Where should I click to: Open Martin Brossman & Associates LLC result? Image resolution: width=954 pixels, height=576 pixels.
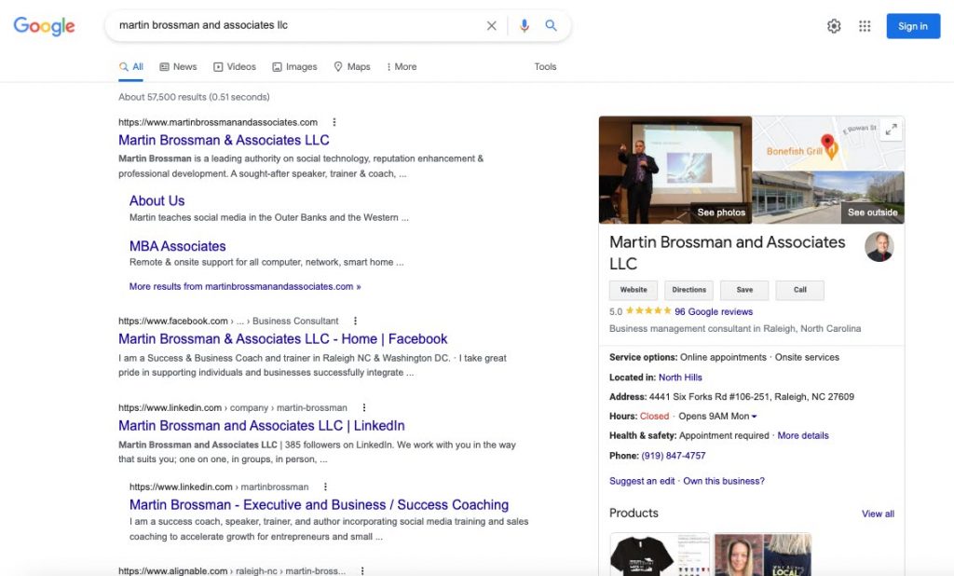coord(224,140)
